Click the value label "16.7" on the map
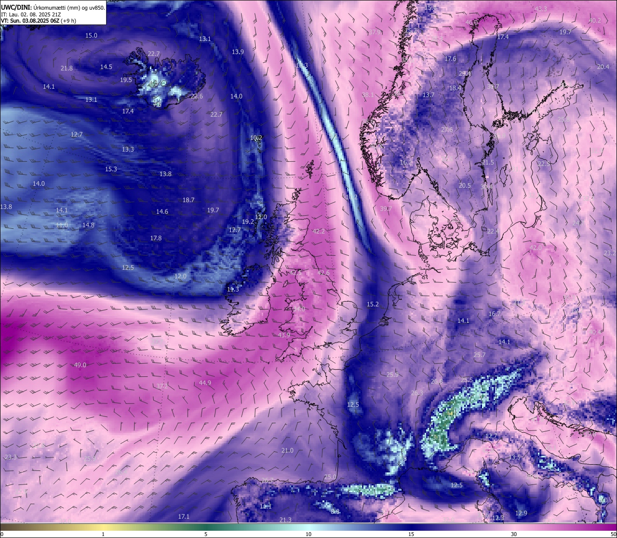Image resolution: width=617 pixels, height=538 pixels. point(495,314)
